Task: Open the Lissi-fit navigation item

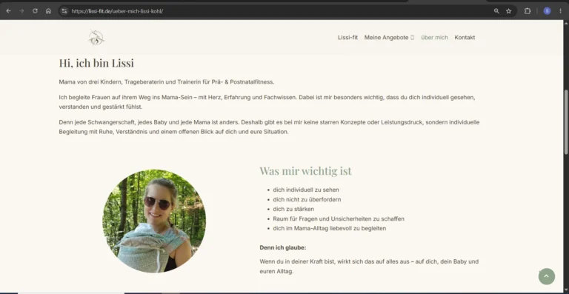Action: (347, 37)
